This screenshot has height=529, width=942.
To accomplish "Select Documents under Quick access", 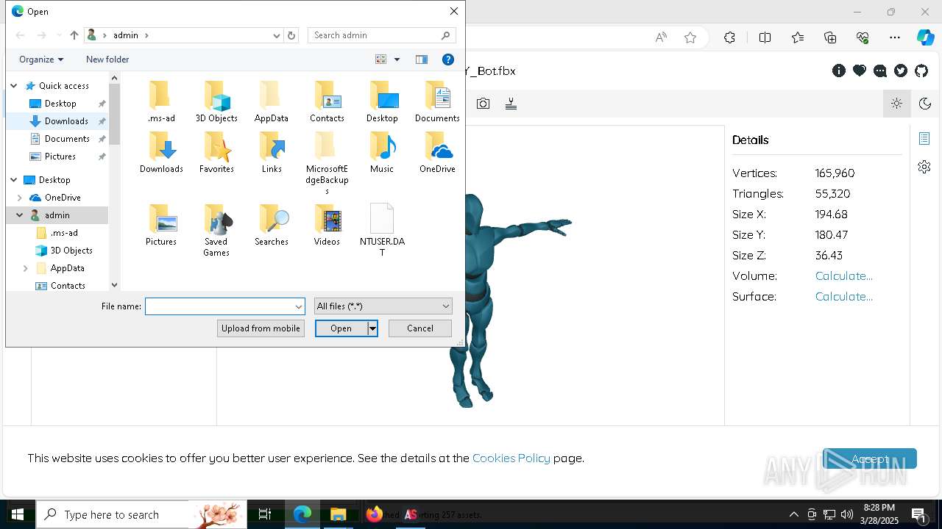I will 66,139.
